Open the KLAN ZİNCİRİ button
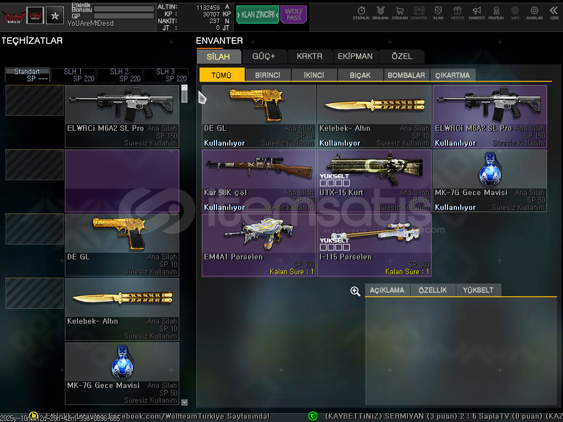The image size is (563, 422). click(258, 14)
